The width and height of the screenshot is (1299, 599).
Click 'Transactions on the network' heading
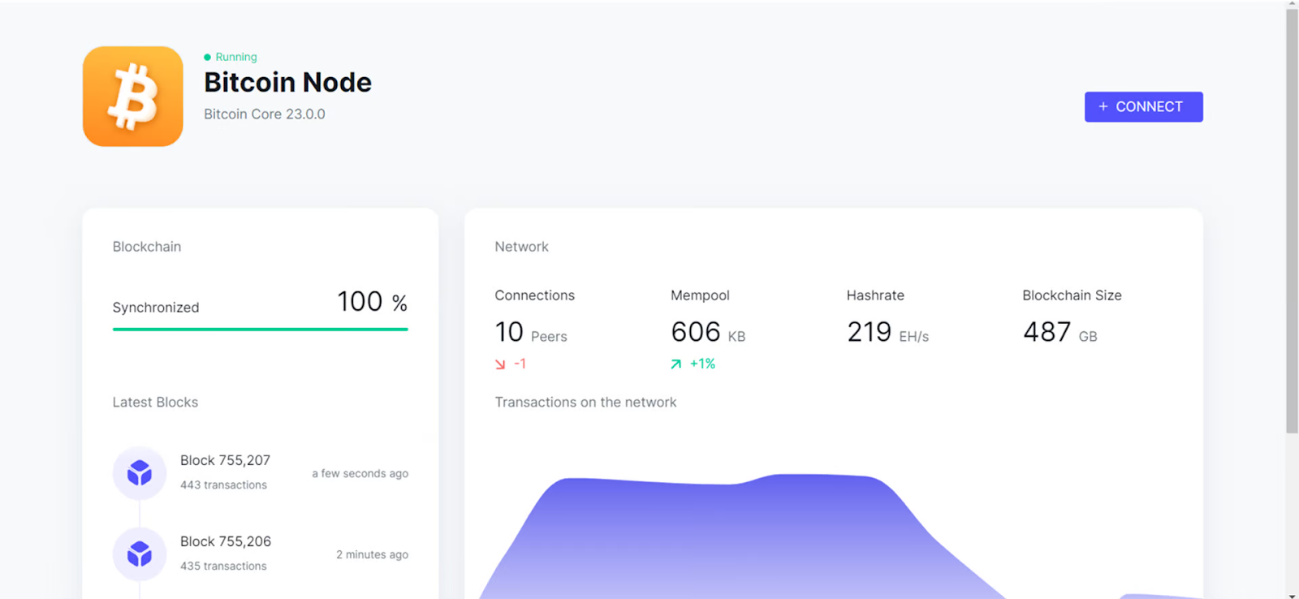pos(585,403)
